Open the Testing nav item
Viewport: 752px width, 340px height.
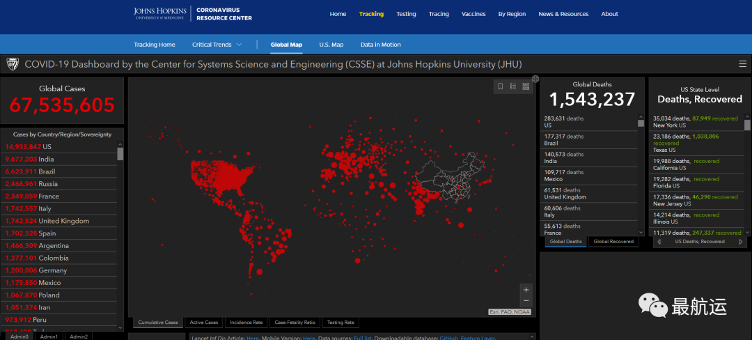point(406,14)
